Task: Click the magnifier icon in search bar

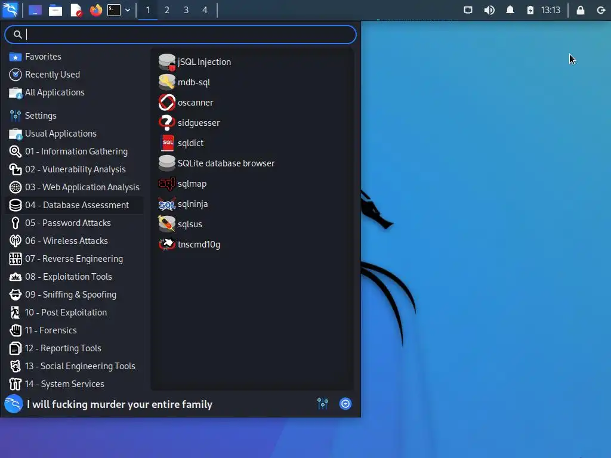Action: [17, 35]
